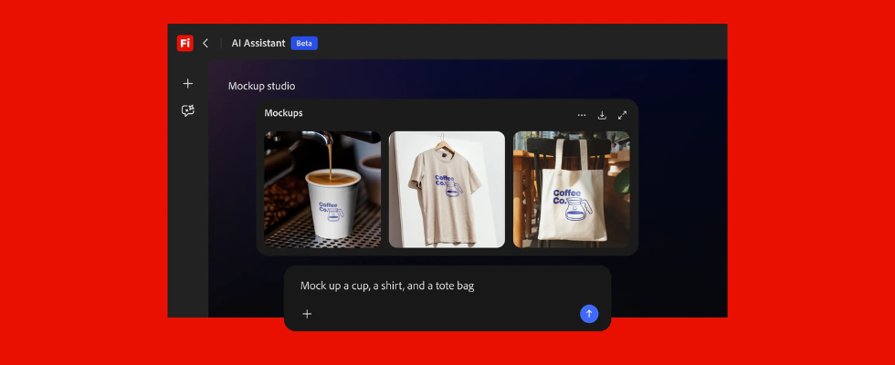Click the Adobe Firefly logo icon
Image resolution: width=895 pixels, height=365 pixels.
tap(185, 43)
